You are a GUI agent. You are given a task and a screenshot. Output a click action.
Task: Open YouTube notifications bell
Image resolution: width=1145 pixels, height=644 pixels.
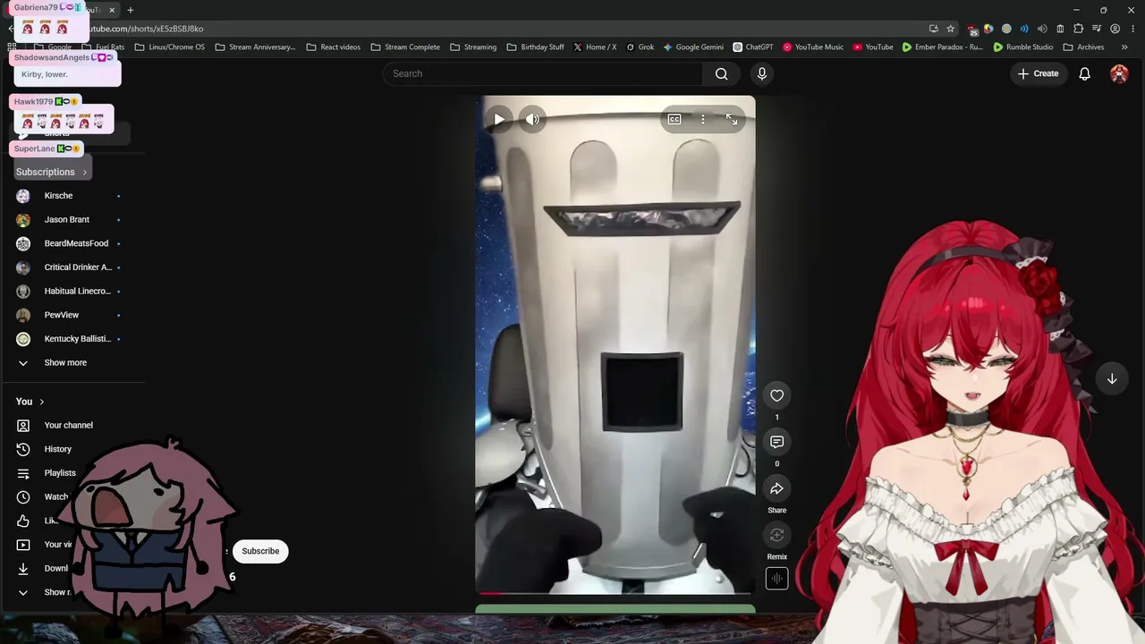1084,73
